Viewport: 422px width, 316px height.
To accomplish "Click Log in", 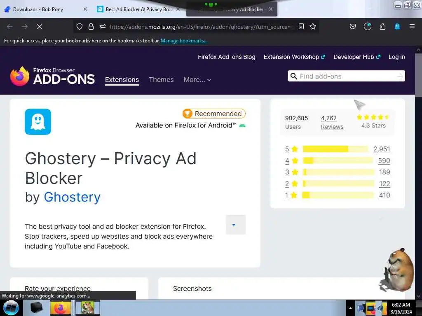I will pyautogui.click(x=397, y=57).
